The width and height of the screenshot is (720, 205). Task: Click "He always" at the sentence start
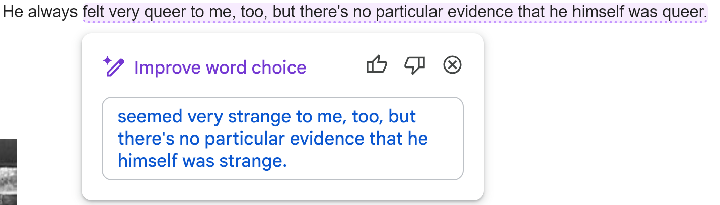41,12
